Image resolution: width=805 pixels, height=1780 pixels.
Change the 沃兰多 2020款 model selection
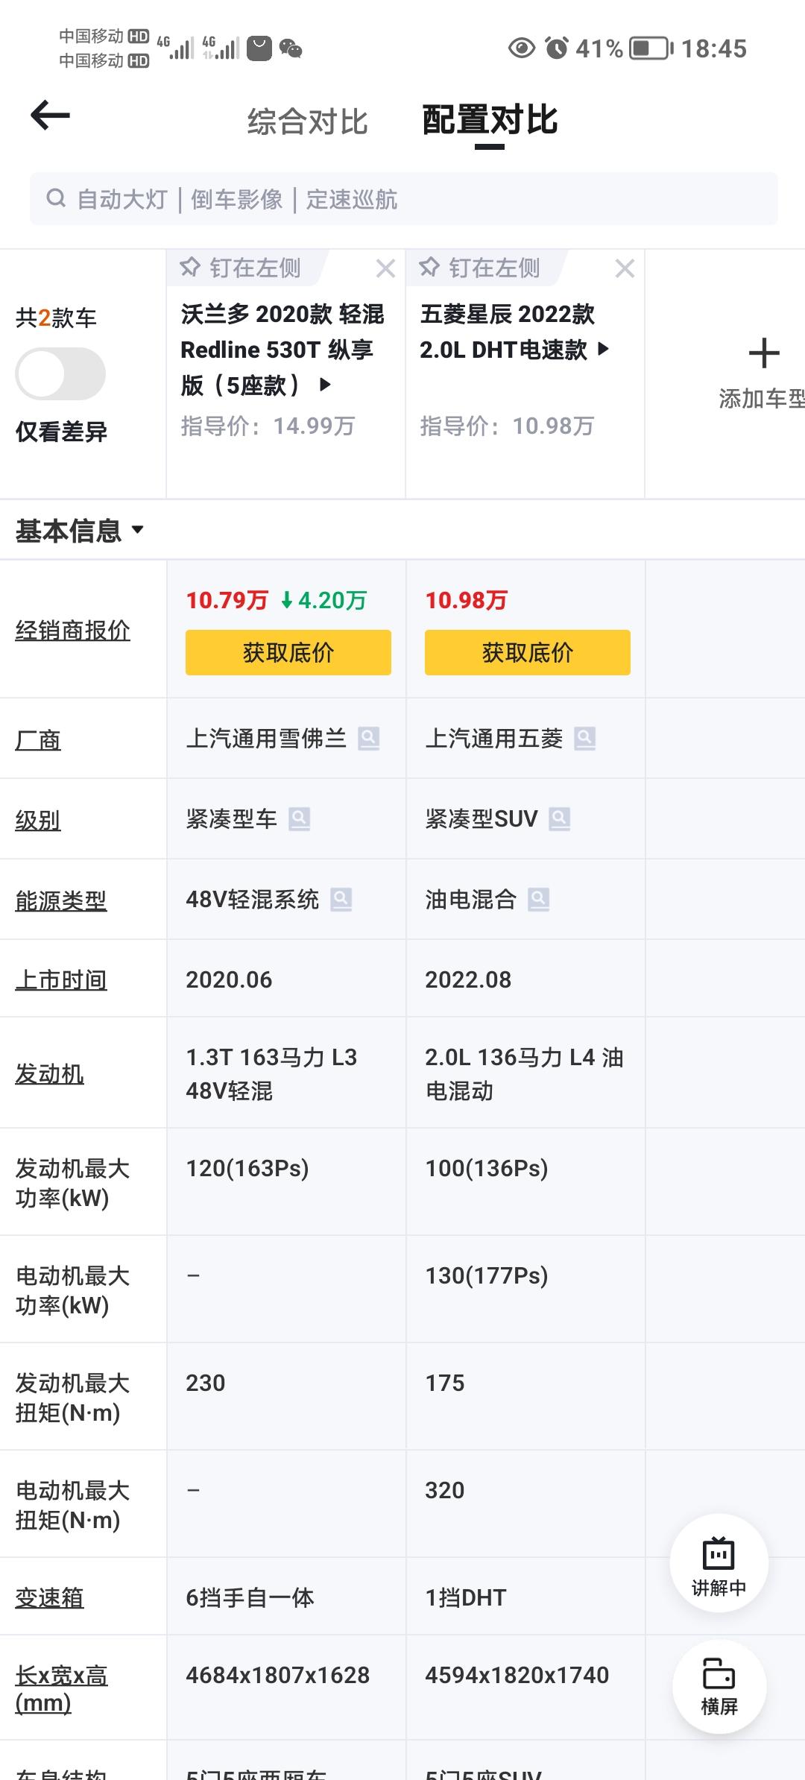pyautogui.click(x=282, y=350)
